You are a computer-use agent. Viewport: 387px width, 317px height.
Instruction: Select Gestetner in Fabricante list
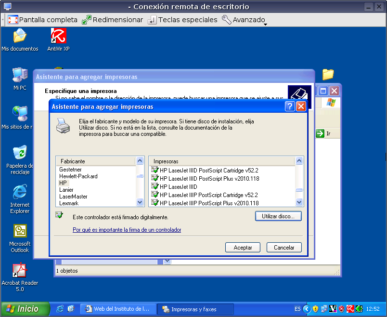(x=70, y=170)
